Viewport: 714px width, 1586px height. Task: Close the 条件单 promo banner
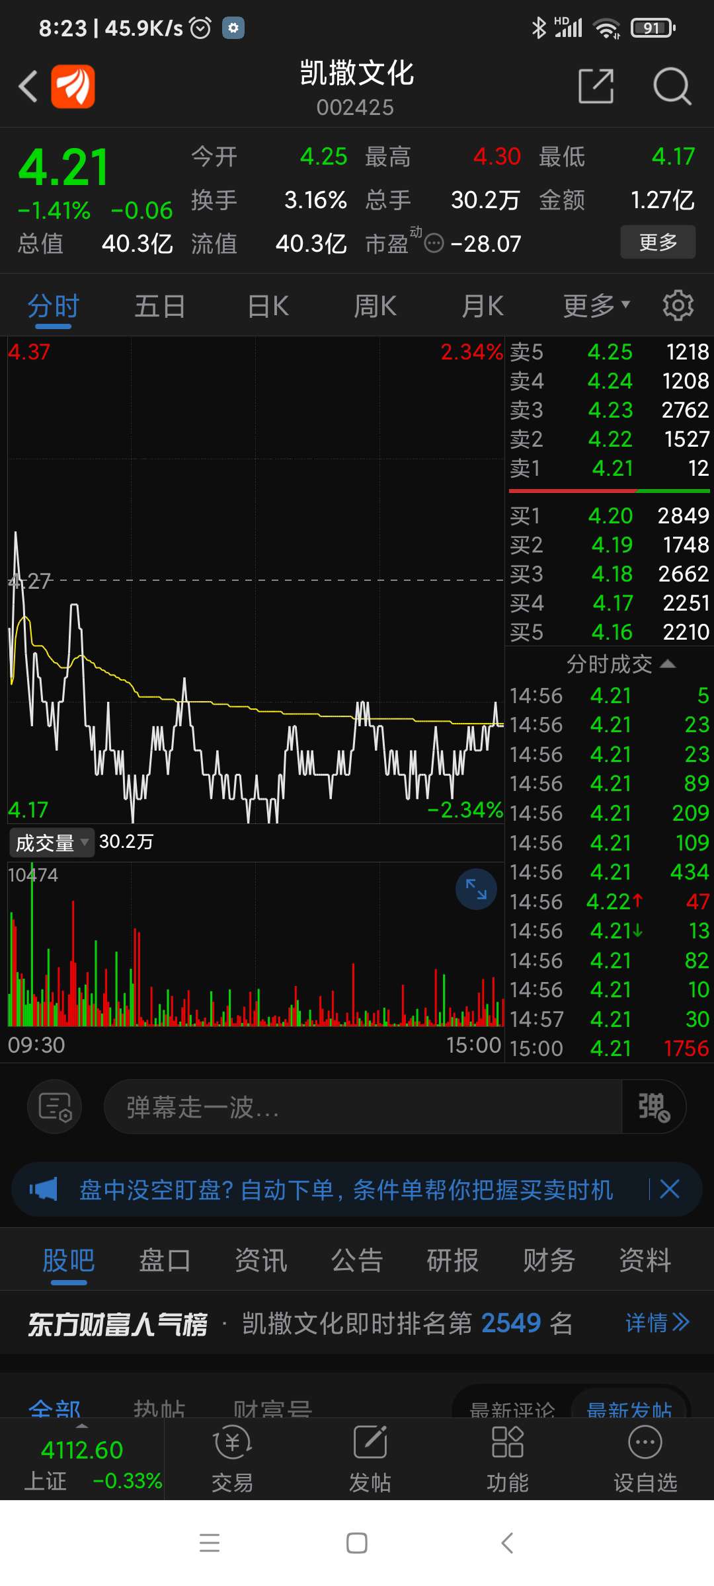click(x=670, y=1189)
